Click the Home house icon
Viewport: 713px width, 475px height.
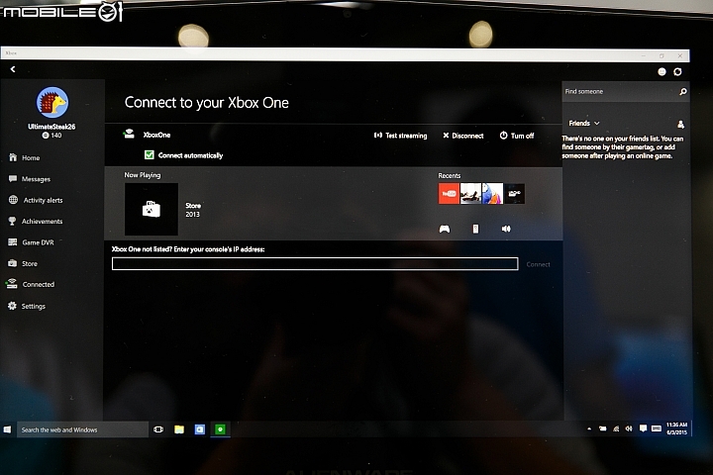13,157
